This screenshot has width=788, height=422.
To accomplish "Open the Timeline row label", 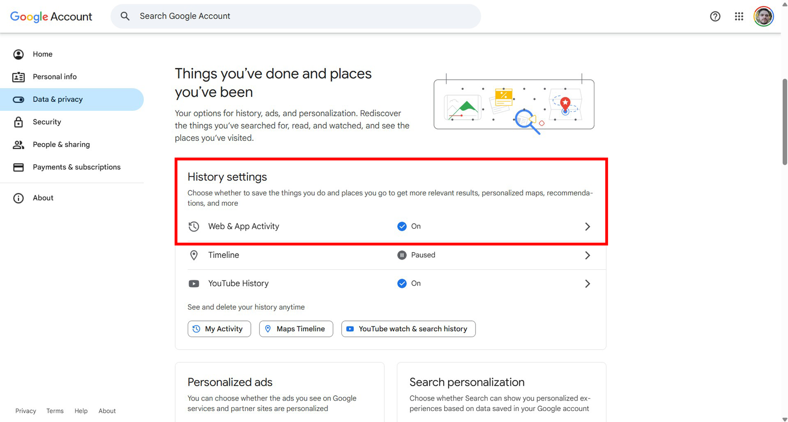I will coord(224,255).
